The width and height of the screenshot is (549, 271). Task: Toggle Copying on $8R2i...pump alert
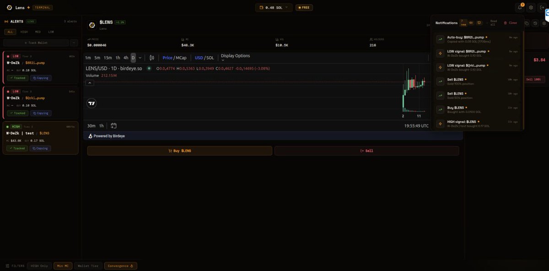(41, 78)
